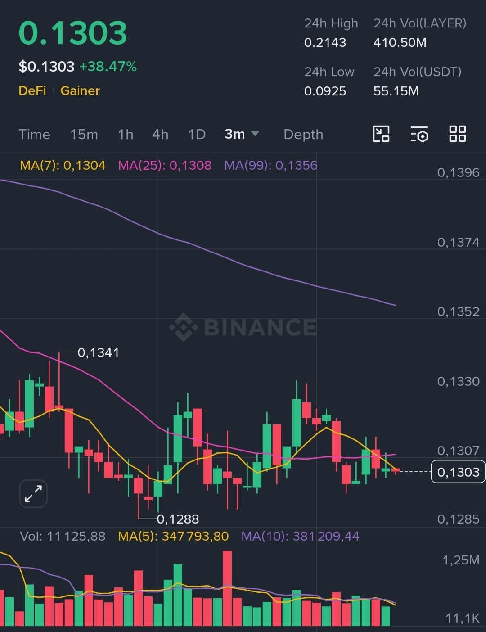The image size is (486, 632).
Task: Tap the Vol: 11 125,88 label
Action: coord(63,536)
